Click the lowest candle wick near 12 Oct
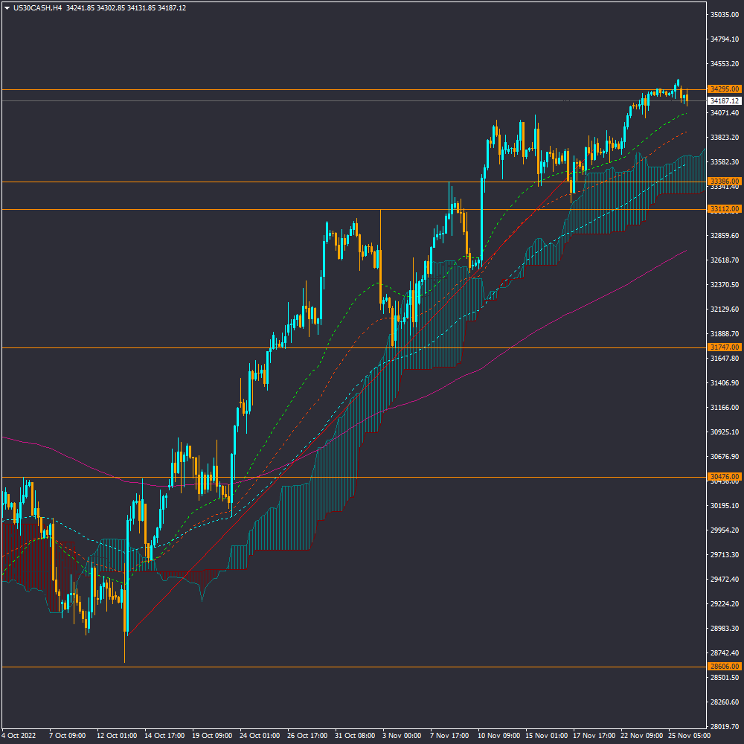 click(x=124, y=653)
